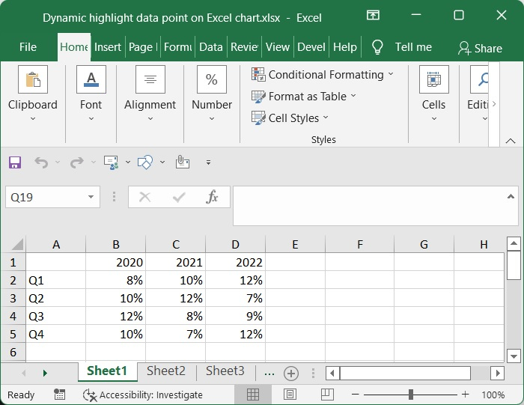Switch to Page Layout view
The width and height of the screenshot is (524, 405).
(x=290, y=395)
